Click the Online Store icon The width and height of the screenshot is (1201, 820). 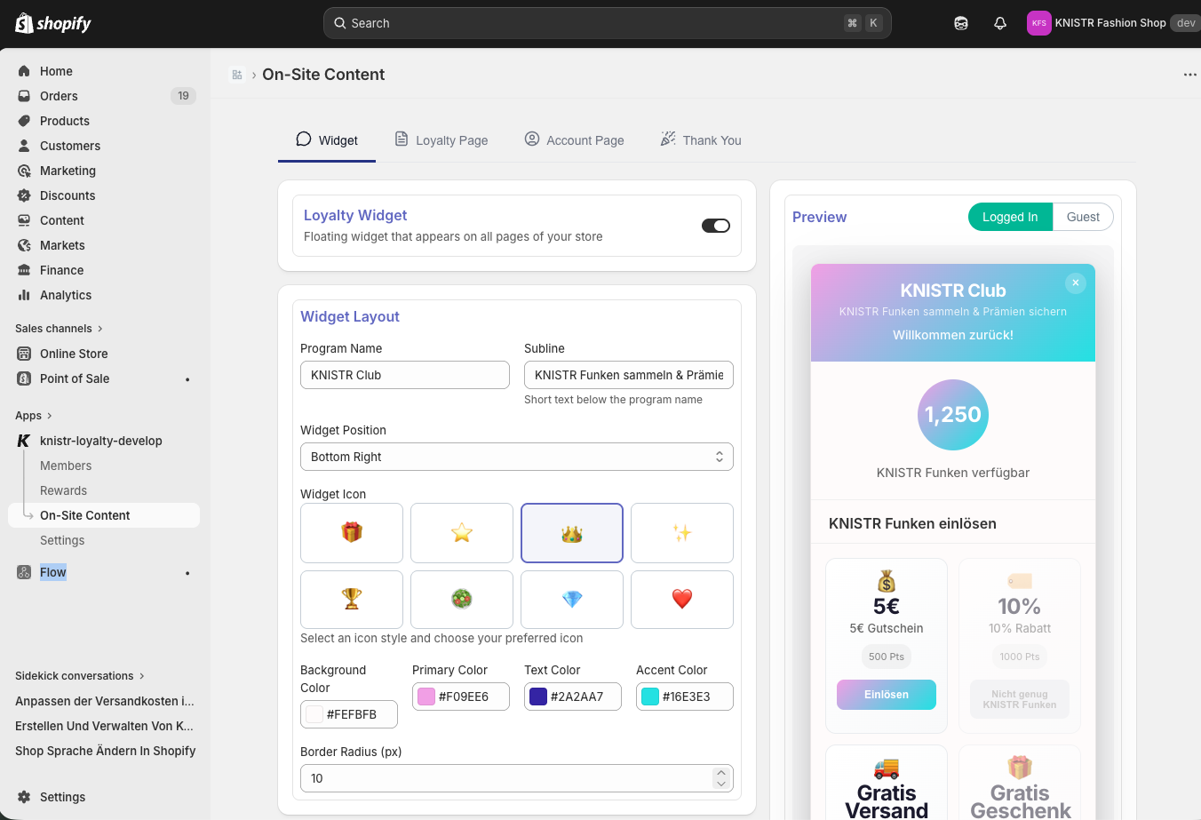coord(24,354)
